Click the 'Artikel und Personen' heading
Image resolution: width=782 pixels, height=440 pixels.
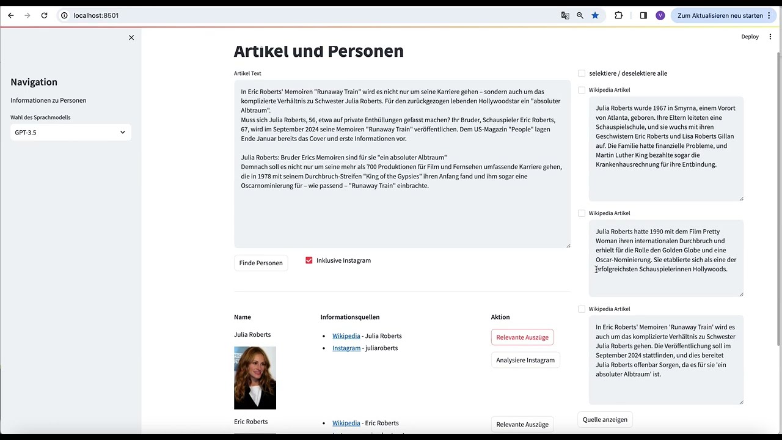click(318, 51)
